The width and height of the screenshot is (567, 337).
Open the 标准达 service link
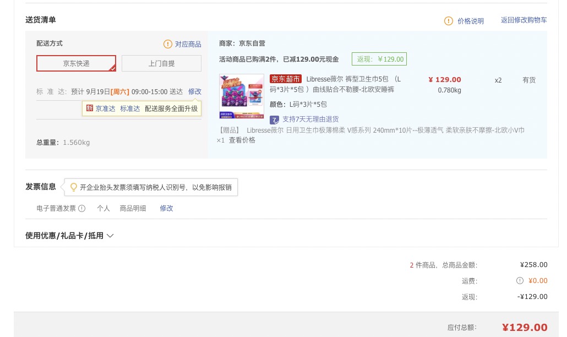tap(130, 108)
